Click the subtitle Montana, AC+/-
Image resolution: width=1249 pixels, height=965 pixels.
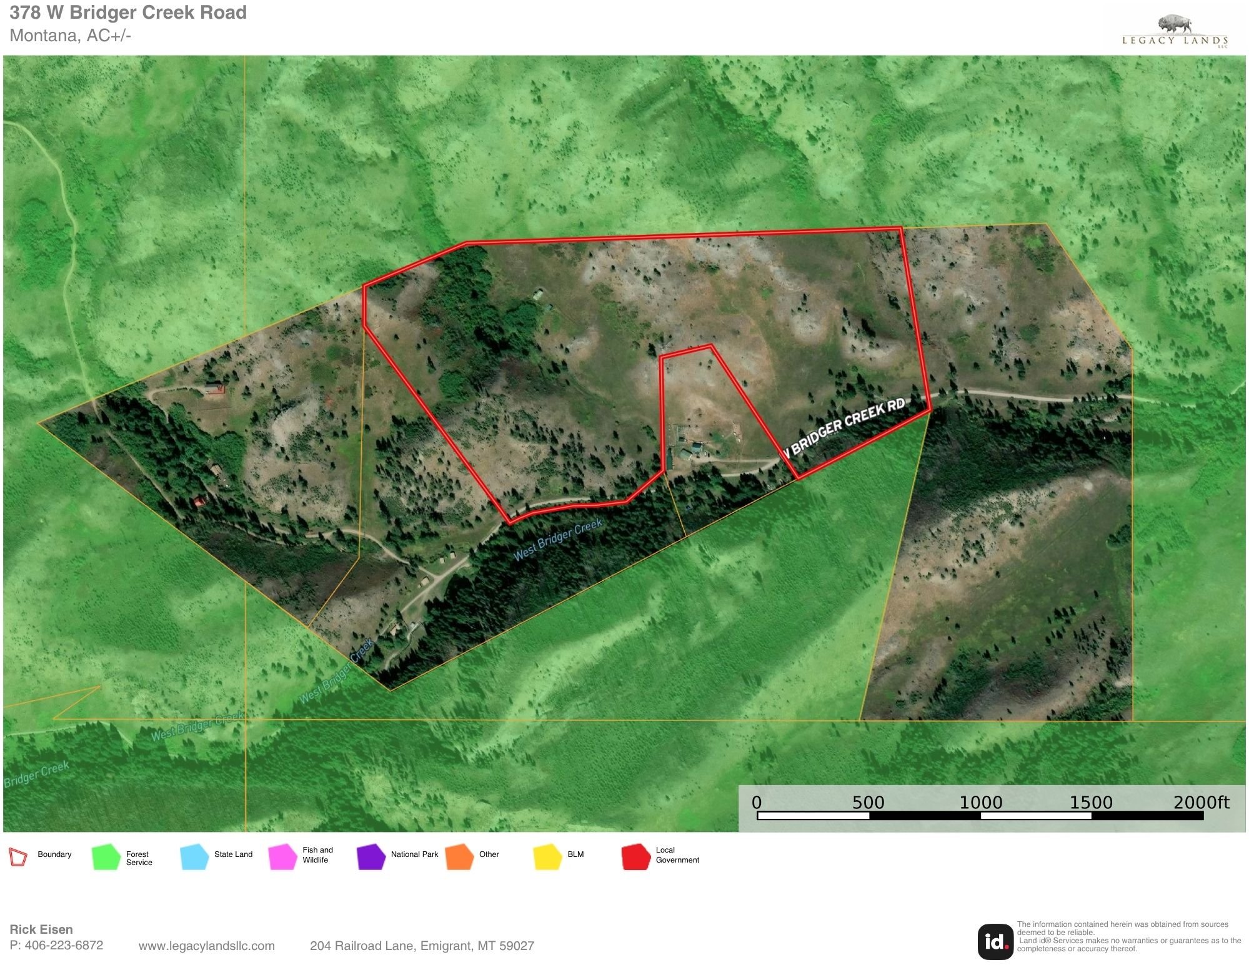(70, 36)
